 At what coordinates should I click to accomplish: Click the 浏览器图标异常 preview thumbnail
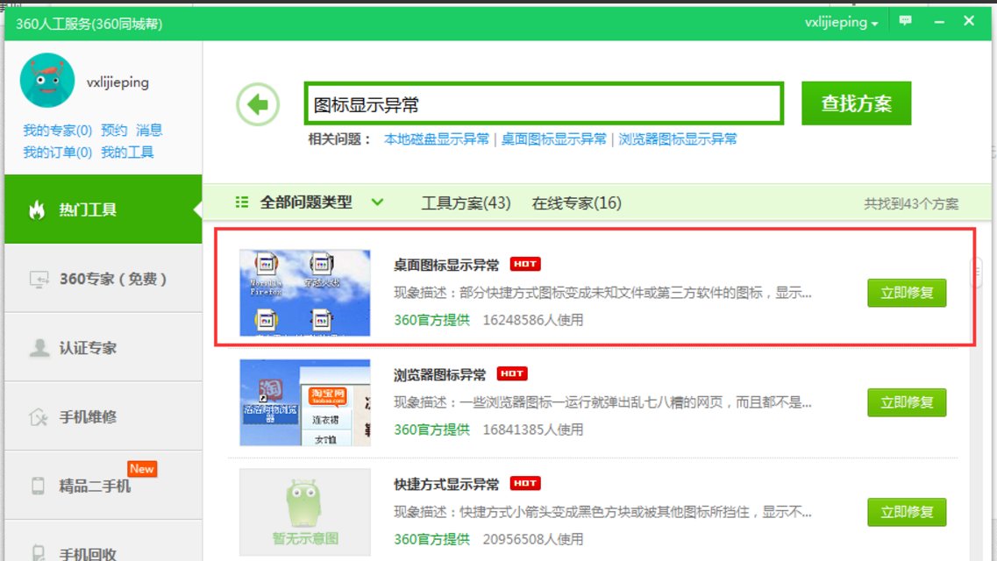pos(303,402)
